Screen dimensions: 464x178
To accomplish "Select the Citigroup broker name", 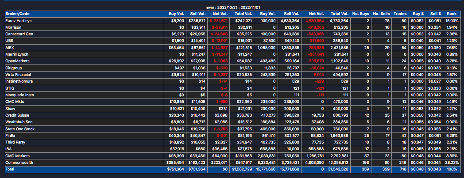I will pyautogui.click(x=14, y=68).
